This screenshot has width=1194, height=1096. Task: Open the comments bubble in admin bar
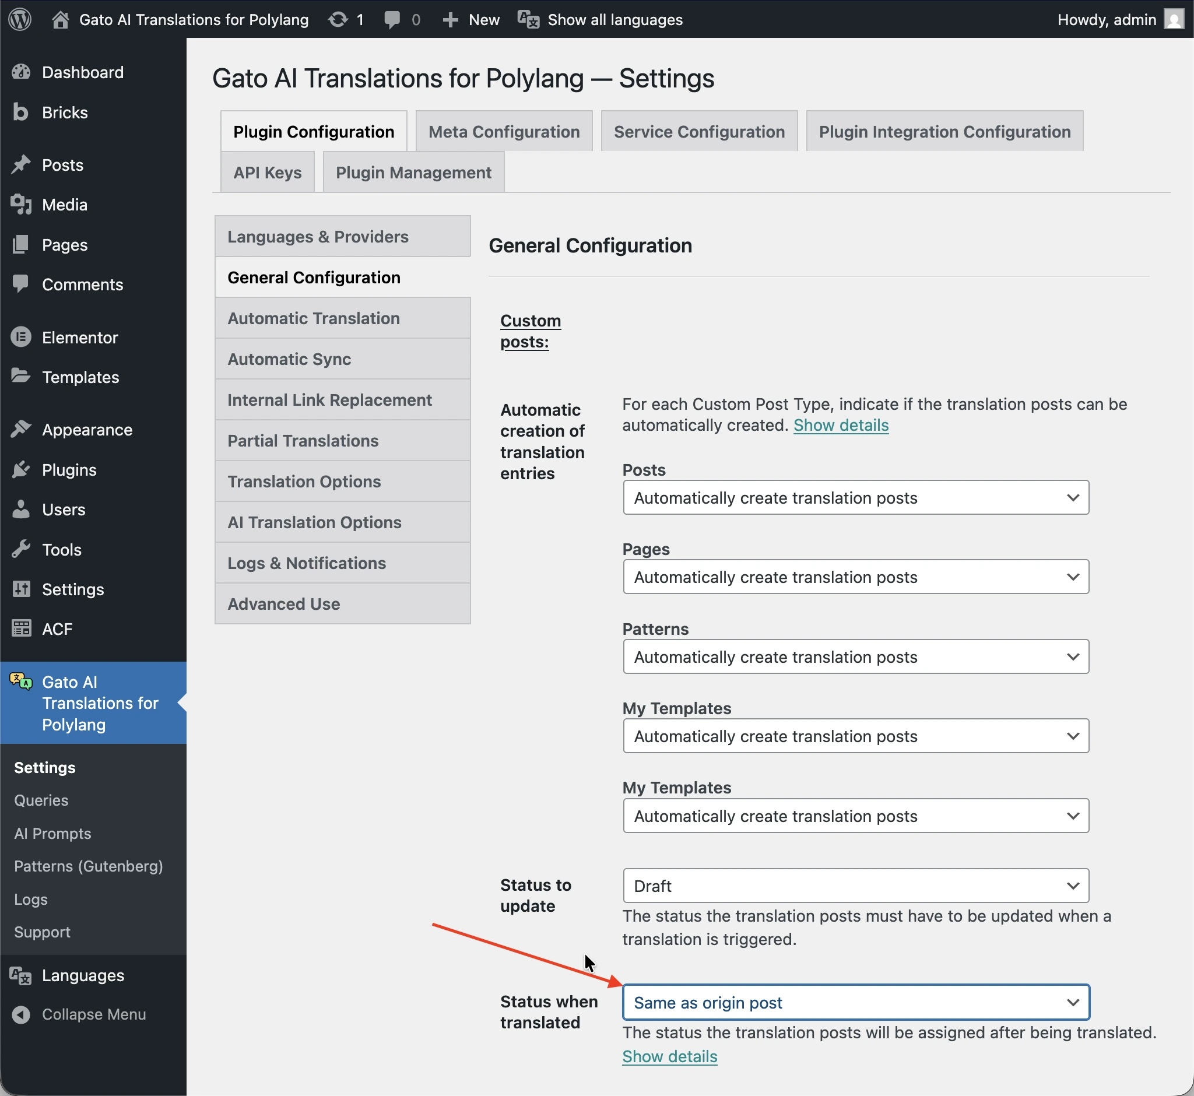[x=401, y=20]
